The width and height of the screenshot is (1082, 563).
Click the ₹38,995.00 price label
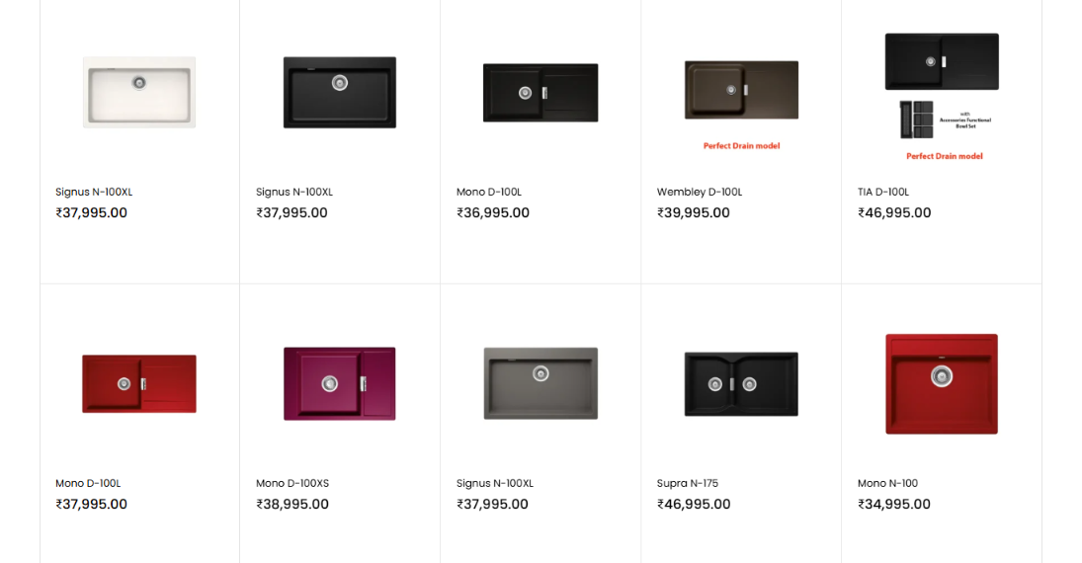292,504
